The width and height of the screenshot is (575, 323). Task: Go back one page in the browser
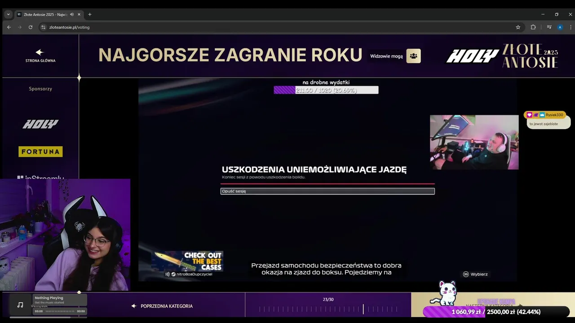click(x=9, y=27)
